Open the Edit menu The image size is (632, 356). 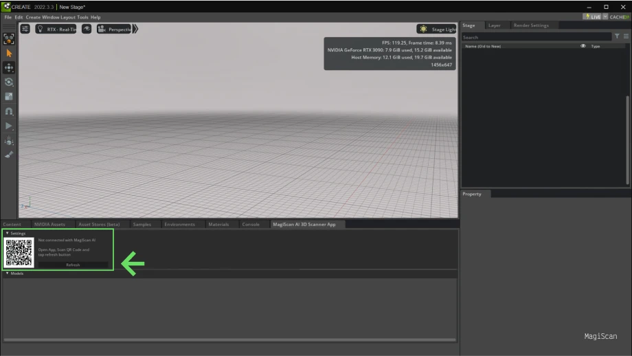pyautogui.click(x=19, y=17)
